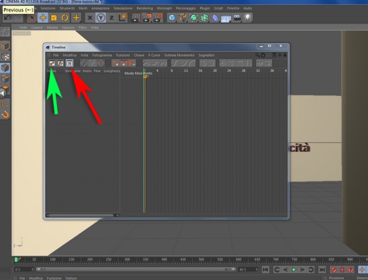The height and width of the screenshot is (280, 368).
Task: Click the current frame 0 S field
Action: click(24, 270)
